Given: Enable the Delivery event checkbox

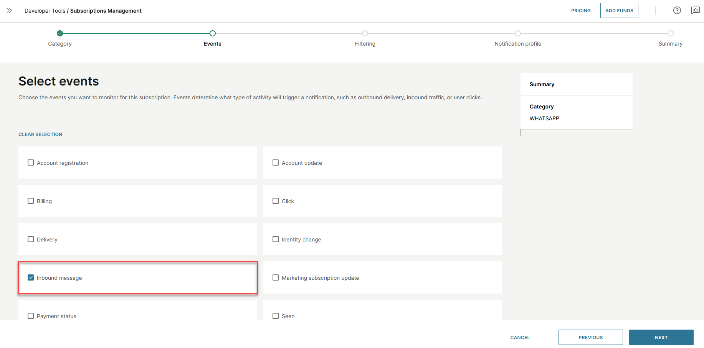Looking at the screenshot, I should coord(31,240).
